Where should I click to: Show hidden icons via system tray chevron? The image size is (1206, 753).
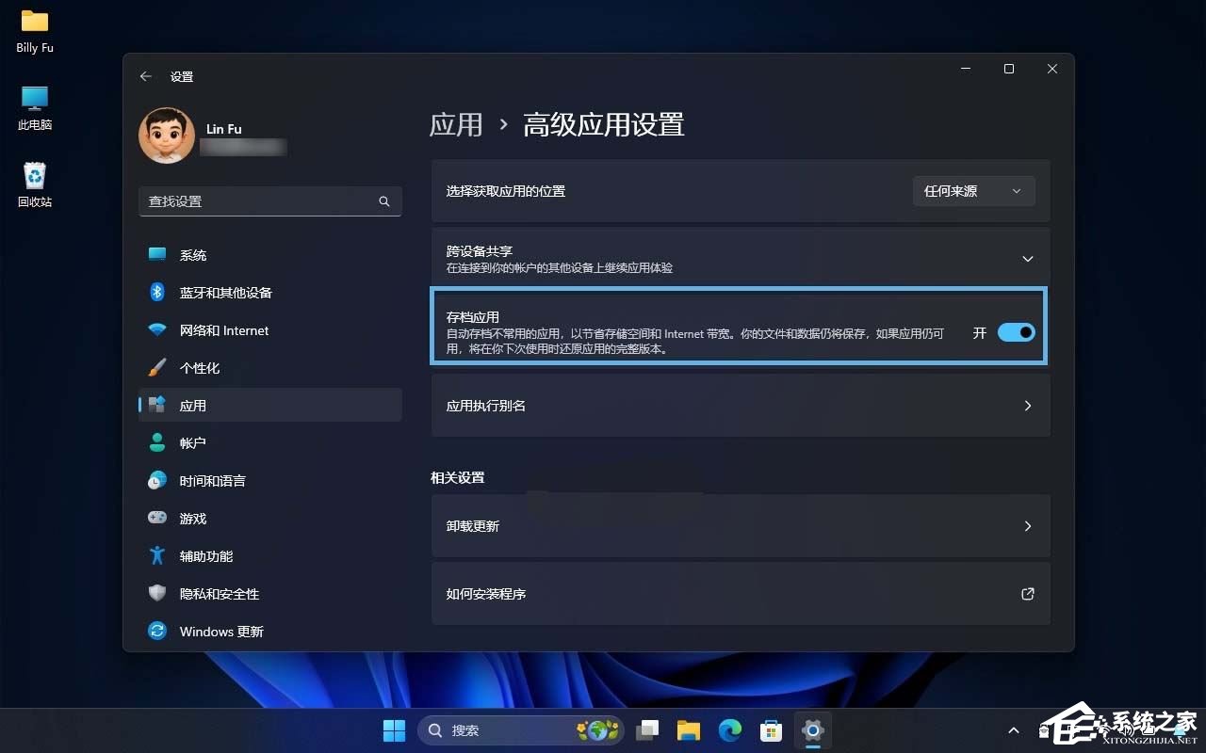pyautogui.click(x=1013, y=729)
